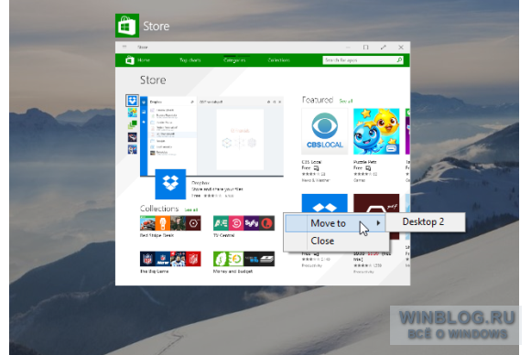The image size is (531, 355).
Task: Open the dark red PDF app tile
Action: click(376, 203)
